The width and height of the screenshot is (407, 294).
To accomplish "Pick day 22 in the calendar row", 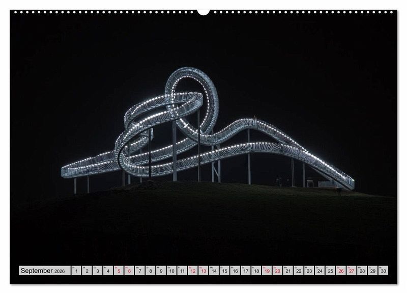I will [x=299, y=271].
